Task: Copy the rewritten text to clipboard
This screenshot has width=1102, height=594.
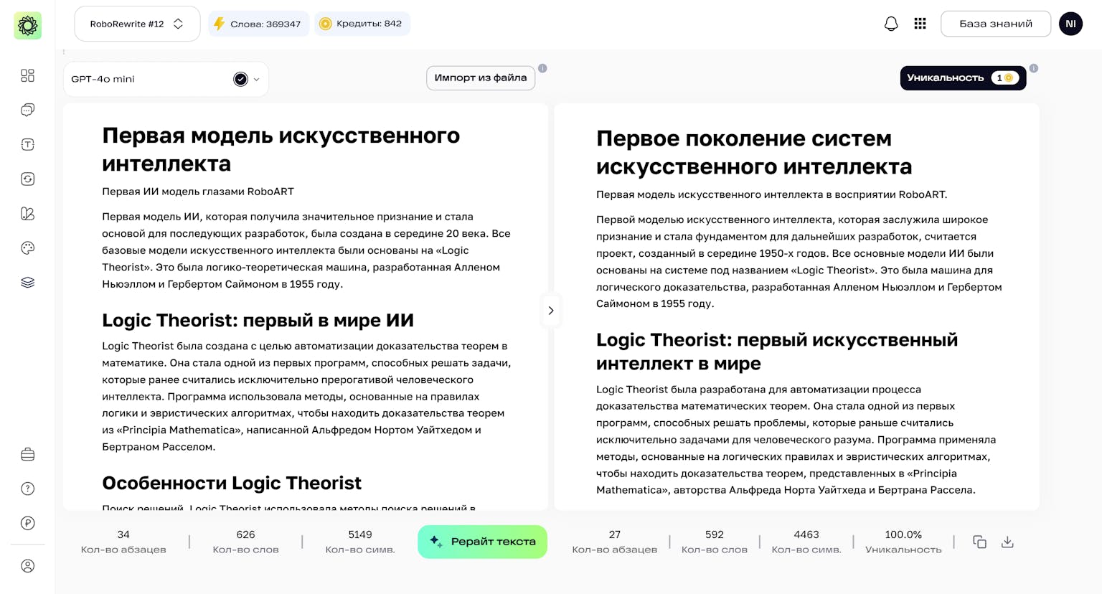Action: point(979,542)
